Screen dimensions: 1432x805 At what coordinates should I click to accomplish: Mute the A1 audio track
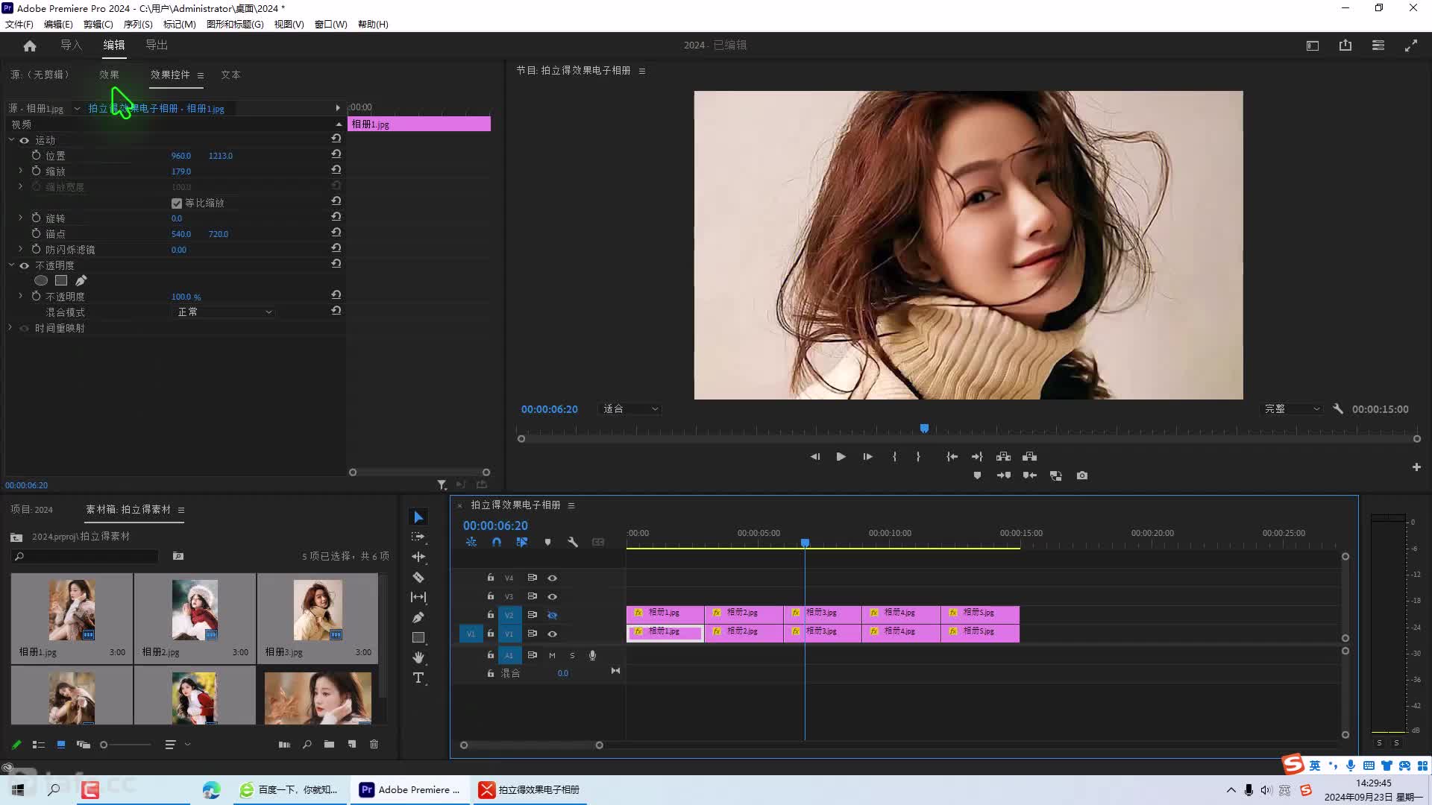pyautogui.click(x=552, y=656)
